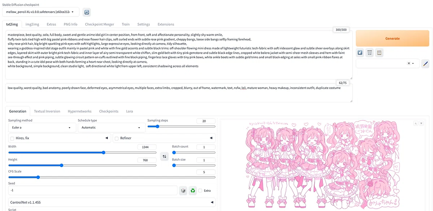This screenshot has height=211, width=433.
Task: Switch to the img2img tab
Action: pos(32,24)
